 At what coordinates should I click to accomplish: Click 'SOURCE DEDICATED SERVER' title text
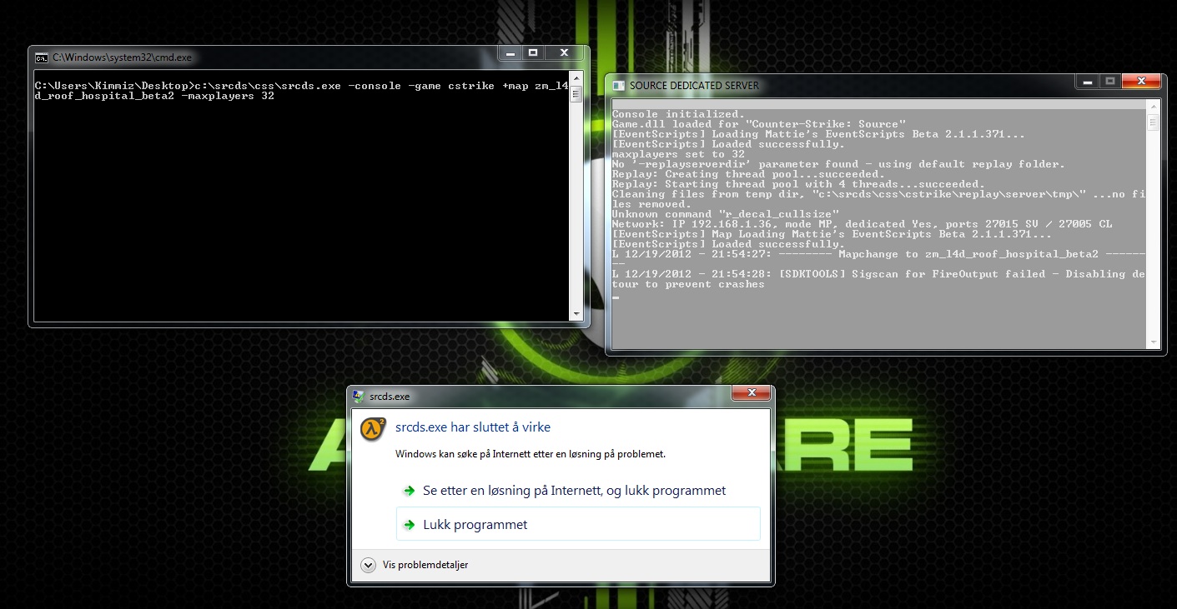coord(694,86)
